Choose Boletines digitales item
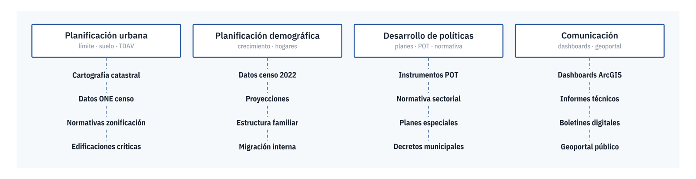The width and height of the screenshot is (696, 179). [589, 123]
